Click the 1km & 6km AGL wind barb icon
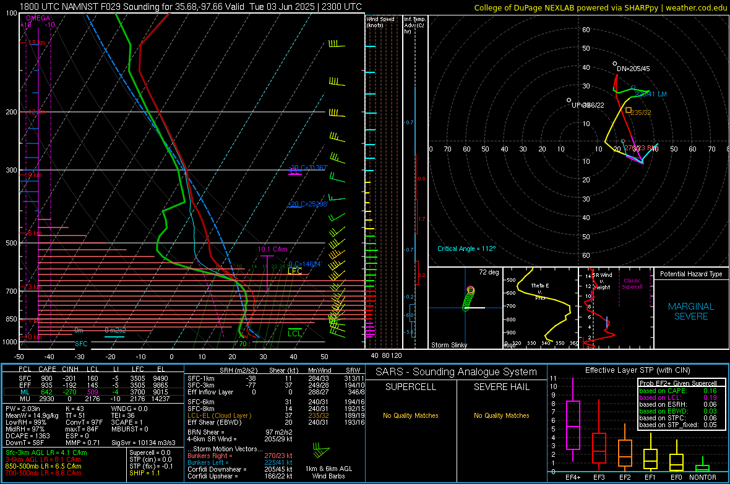 click(321, 451)
